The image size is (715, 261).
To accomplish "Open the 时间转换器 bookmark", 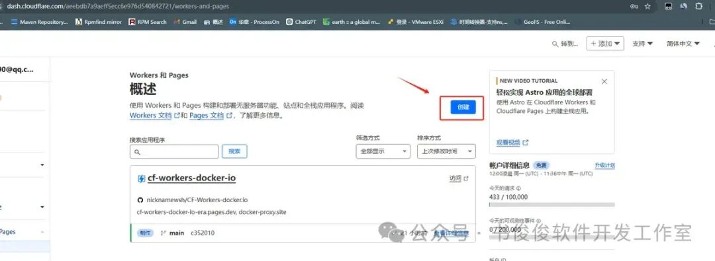I will pos(479,21).
